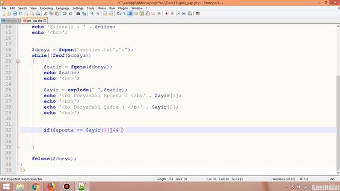340x191 pixels.
Task: Click the Zoom In toolbar icon
Action: (92, 14)
